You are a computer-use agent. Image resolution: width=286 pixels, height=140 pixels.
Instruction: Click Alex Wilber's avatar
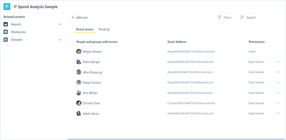point(79,93)
